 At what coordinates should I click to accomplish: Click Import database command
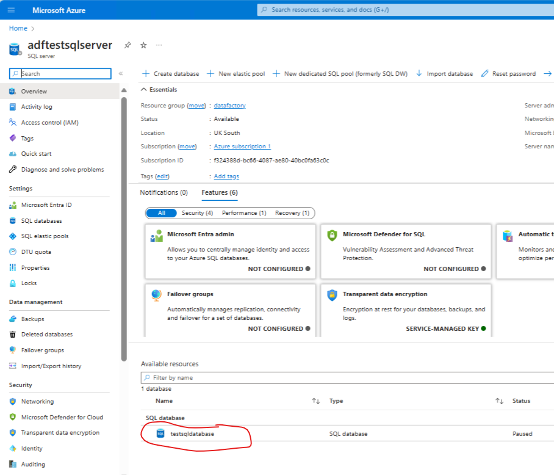tap(444, 73)
